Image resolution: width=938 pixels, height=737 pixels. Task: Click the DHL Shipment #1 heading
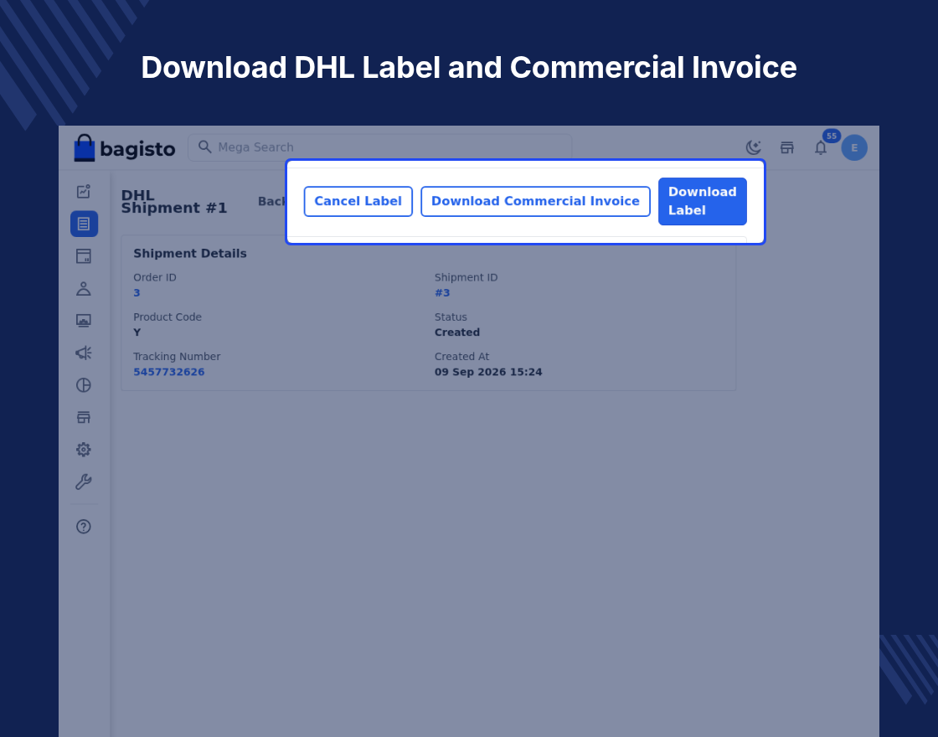174,202
